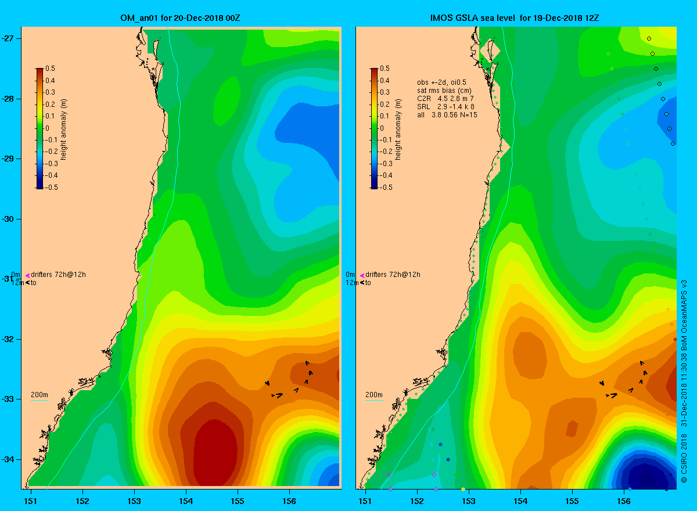Click 'height anomaly (m)' label of right colorbar
697x511 pixels.
[x=398, y=128]
